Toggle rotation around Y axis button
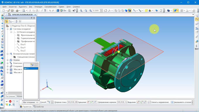This screenshot has width=199, height=112. click(x=142, y=102)
